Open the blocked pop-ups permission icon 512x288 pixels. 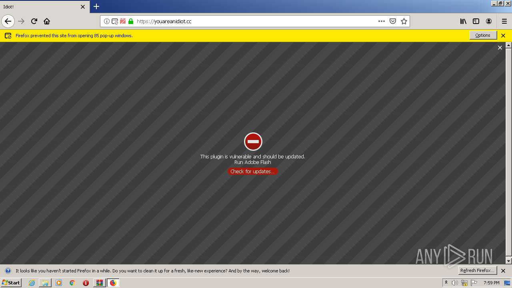[x=115, y=21]
